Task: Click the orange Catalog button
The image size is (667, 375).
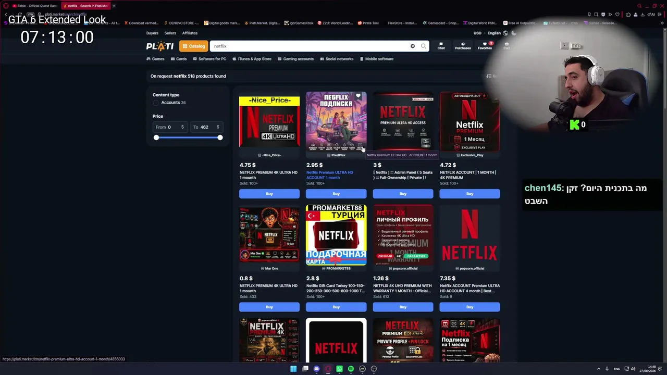Action: [193, 46]
